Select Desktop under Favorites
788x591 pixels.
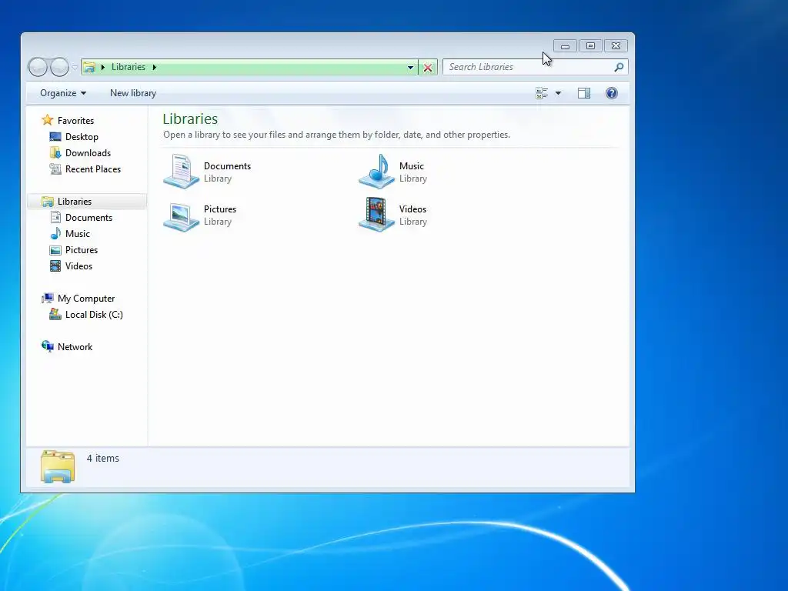[82, 137]
